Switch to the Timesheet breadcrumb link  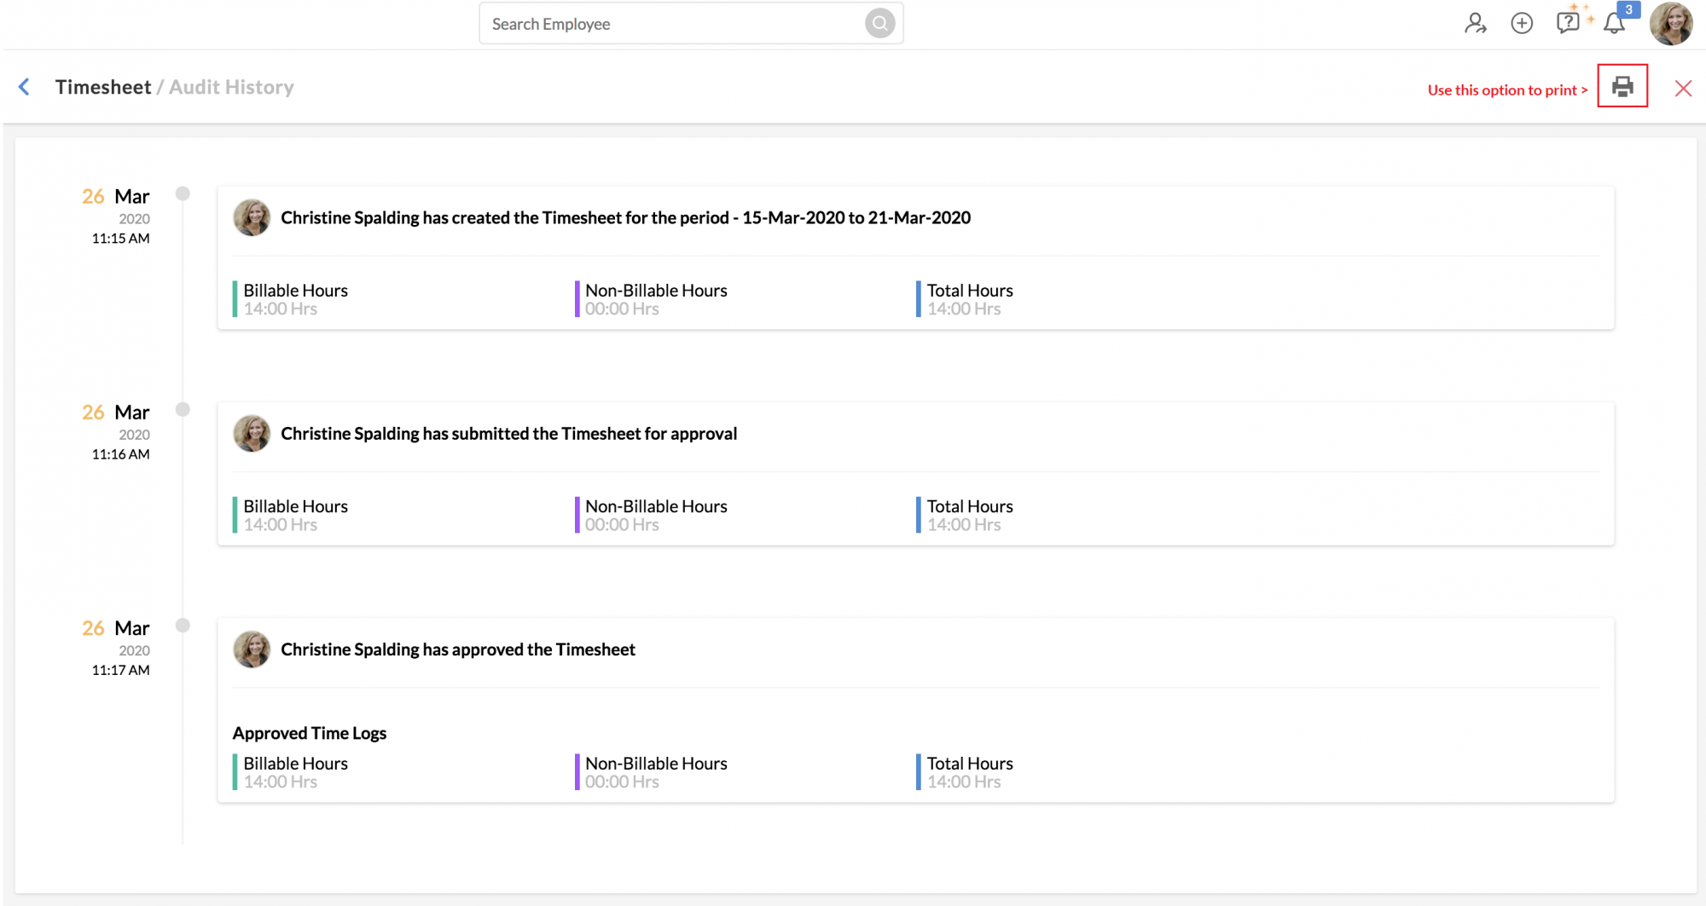[103, 86]
